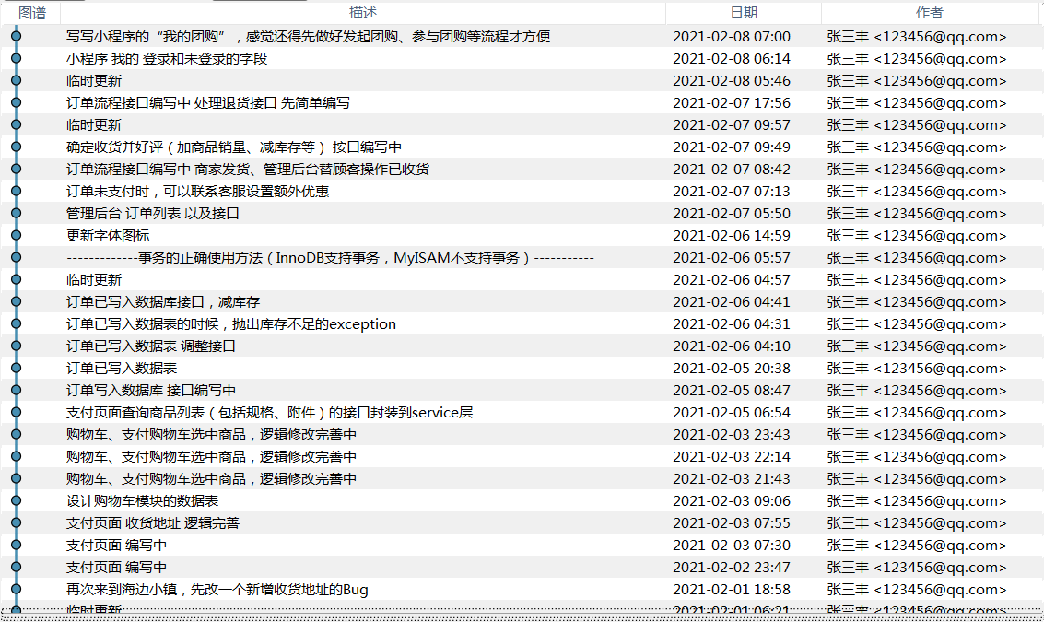Click graph node of 再次来到海边小镇 commit
Image resolution: width=1044 pixels, height=622 pixels.
pyautogui.click(x=16, y=590)
